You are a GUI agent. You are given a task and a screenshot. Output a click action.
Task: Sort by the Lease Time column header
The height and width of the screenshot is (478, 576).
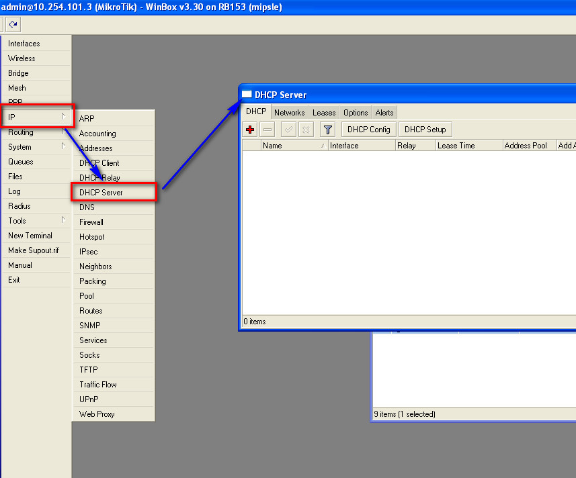click(x=469, y=146)
